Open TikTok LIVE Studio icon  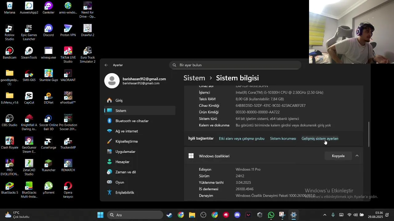click(x=68, y=55)
